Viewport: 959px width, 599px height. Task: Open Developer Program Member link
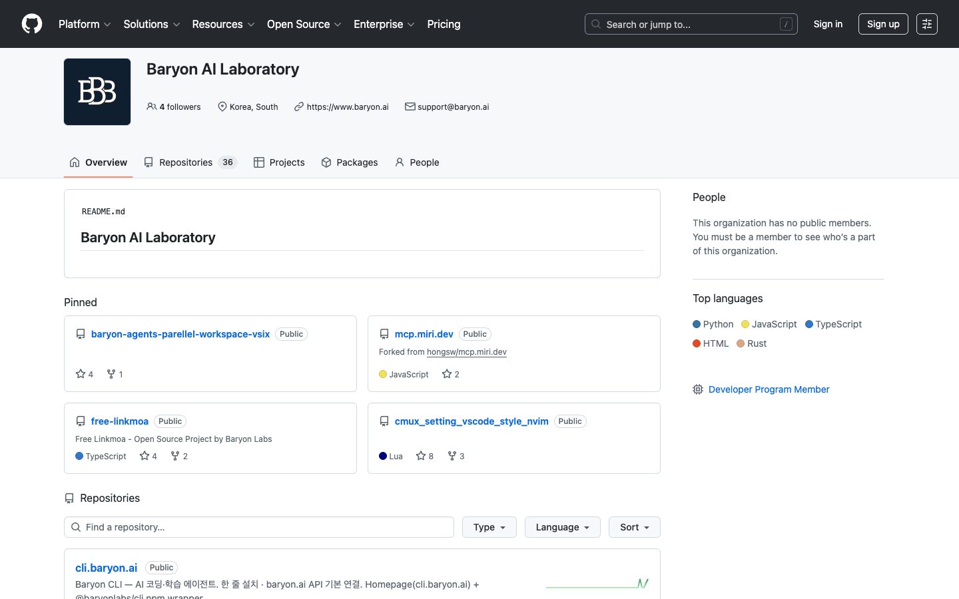click(x=769, y=389)
